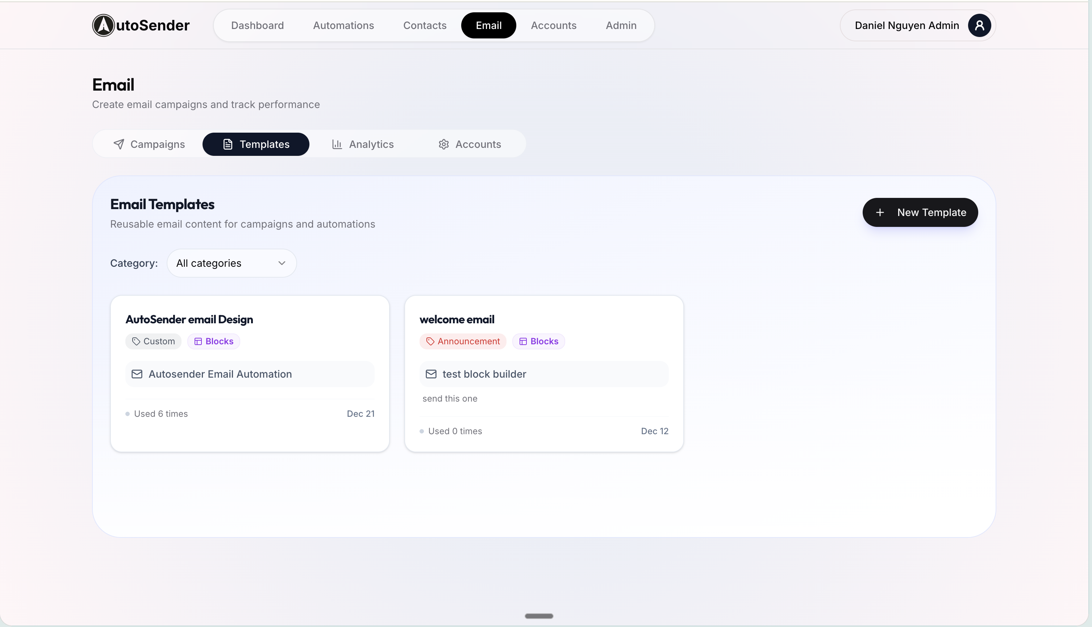Click the bottom horizontal scroll handle

(x=539, y=616)
